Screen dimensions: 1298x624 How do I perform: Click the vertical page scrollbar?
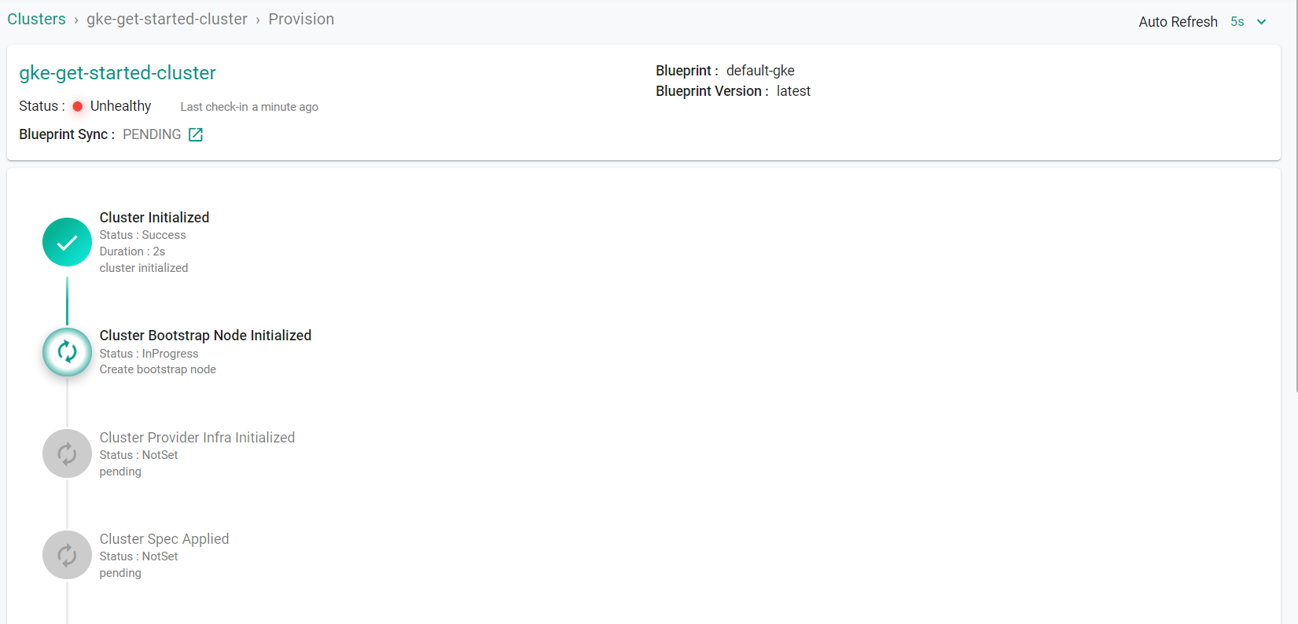1296,196
